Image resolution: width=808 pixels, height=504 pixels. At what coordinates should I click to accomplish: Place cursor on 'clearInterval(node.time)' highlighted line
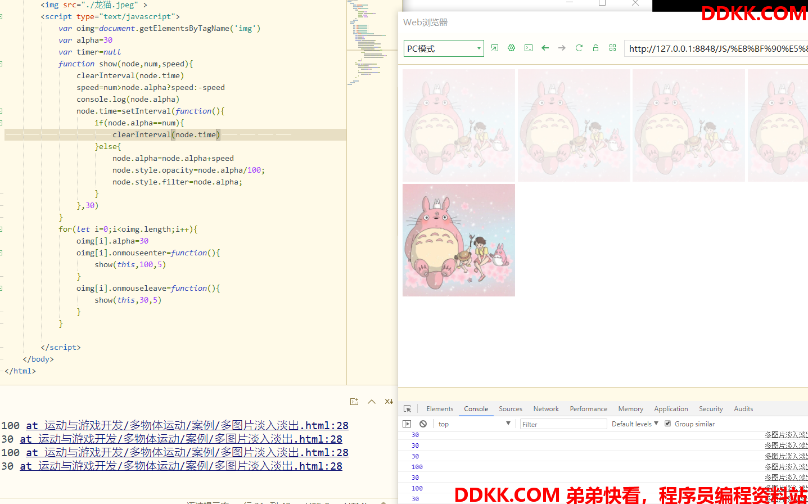166,135
